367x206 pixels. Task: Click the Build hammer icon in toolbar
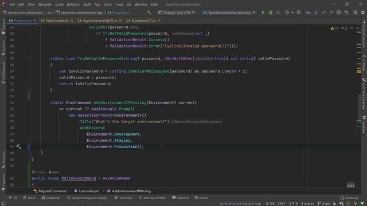149,13
